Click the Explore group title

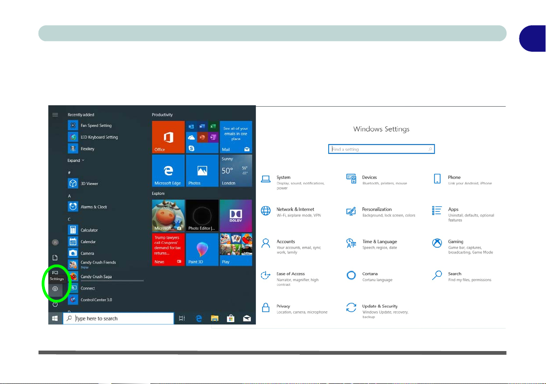[x=158, y=193]
